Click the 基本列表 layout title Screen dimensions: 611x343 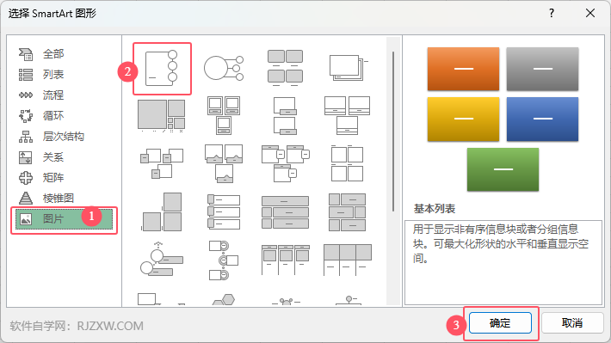[435, 209]
